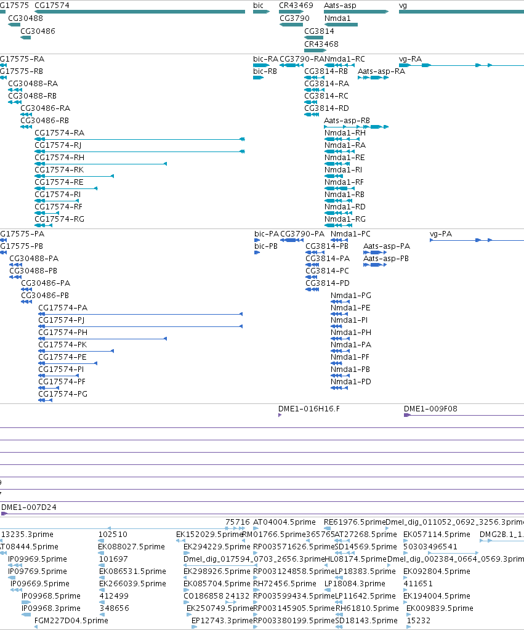Screen dimensions: 524x630
Task: Select the EK088027.5prime EST label
Action: click(131, 546)
